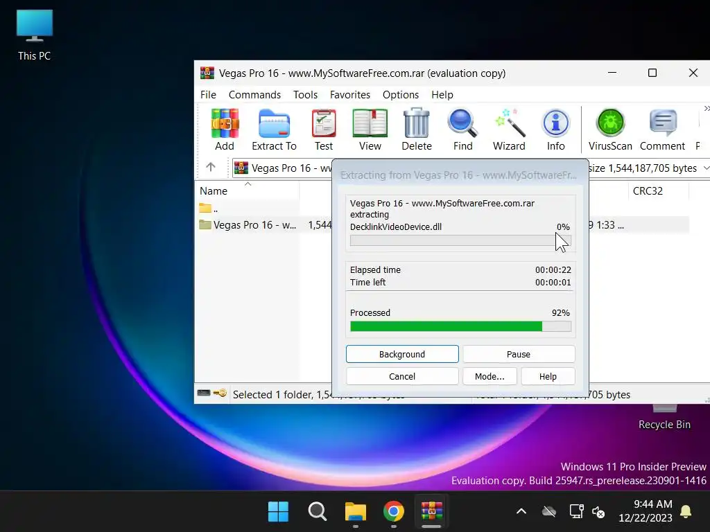Sort by the CRC32 column header
Screen dimensions: 710x532
tap(659, 191)
